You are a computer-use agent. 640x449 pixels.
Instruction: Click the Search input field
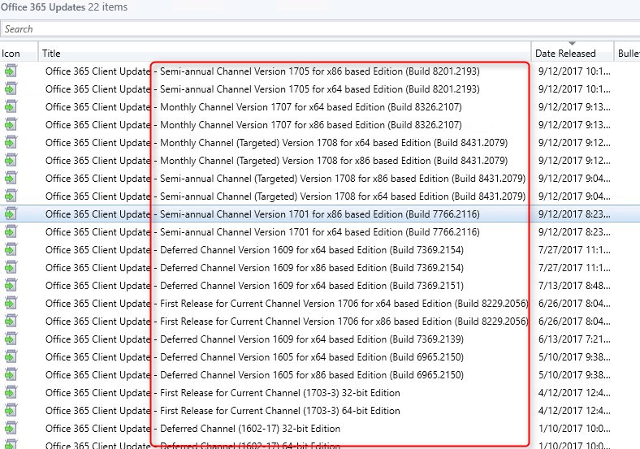coord(320,29)
